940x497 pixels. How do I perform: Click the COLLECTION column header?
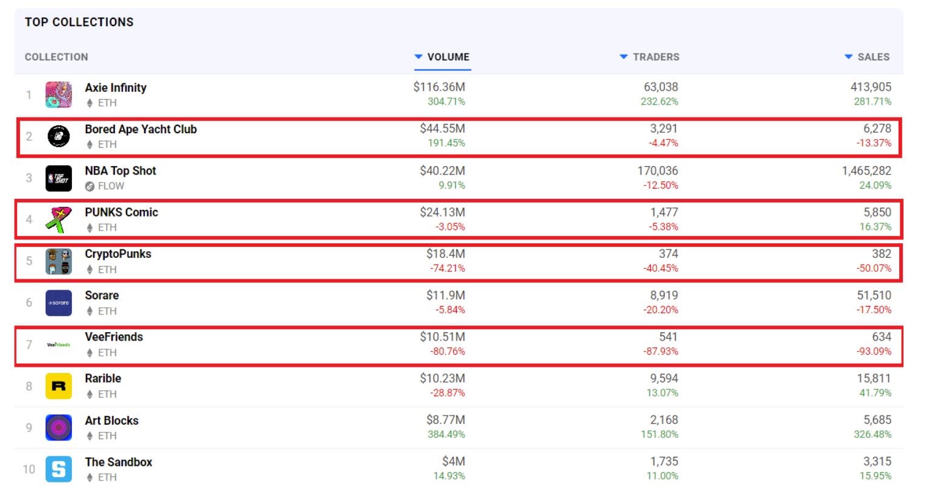(x=56, y=57)
